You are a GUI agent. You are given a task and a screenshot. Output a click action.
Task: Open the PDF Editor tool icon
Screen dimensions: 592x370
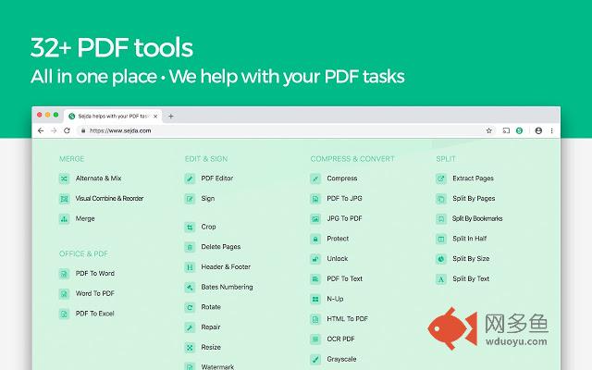coord(191,178)
